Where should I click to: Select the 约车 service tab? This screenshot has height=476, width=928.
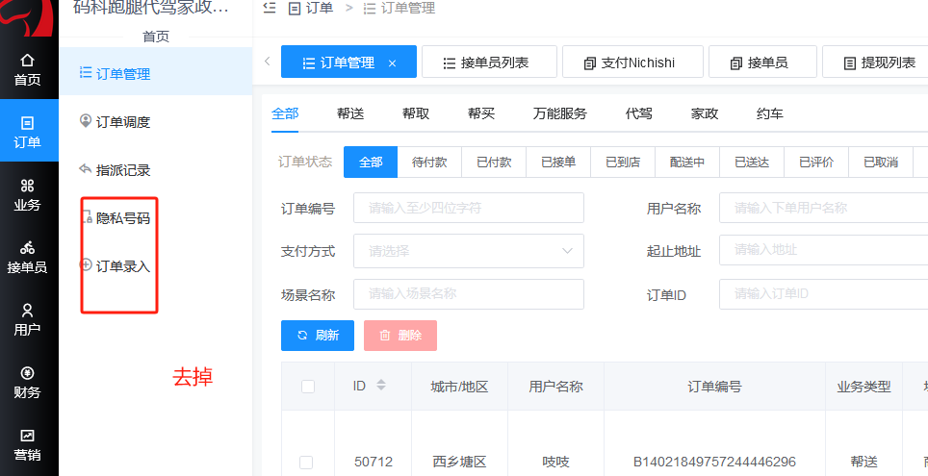770,113
